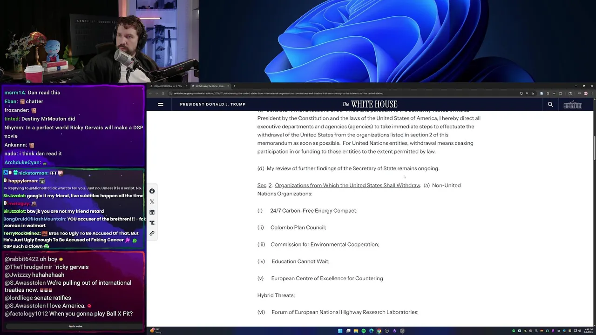Close the Withdrawing the United States tab
The width and height of the screenshot is (596, 335).
pos(228,86)
